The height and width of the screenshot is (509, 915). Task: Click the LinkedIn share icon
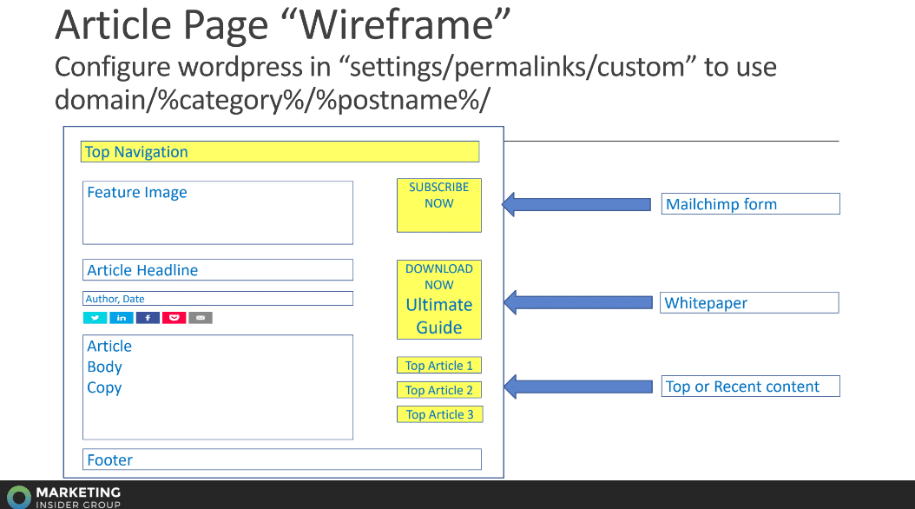[x=122, y=318]
